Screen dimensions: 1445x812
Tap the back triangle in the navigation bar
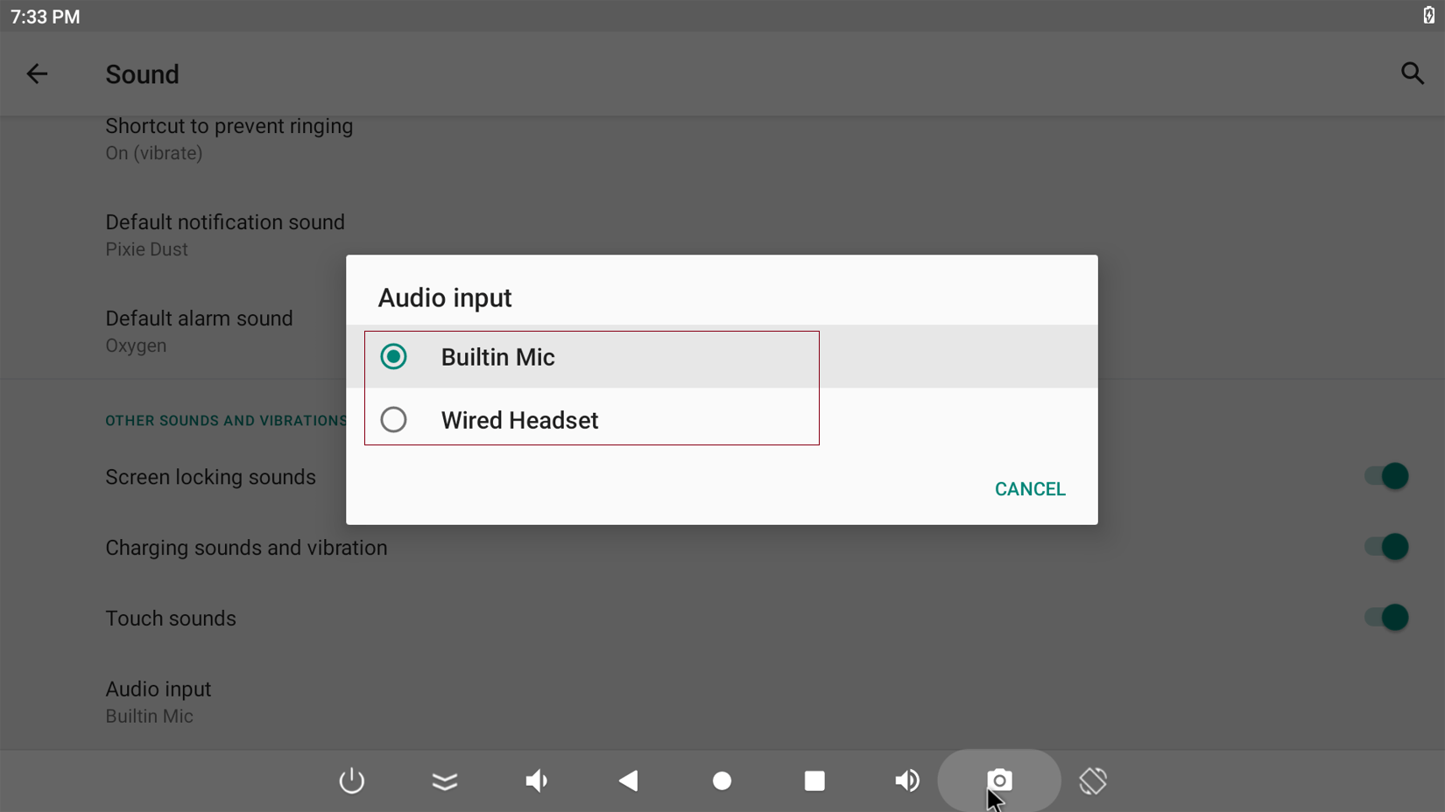pos(628,780)
